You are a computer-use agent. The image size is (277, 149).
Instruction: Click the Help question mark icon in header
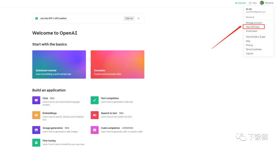click(x=250, y=3)
